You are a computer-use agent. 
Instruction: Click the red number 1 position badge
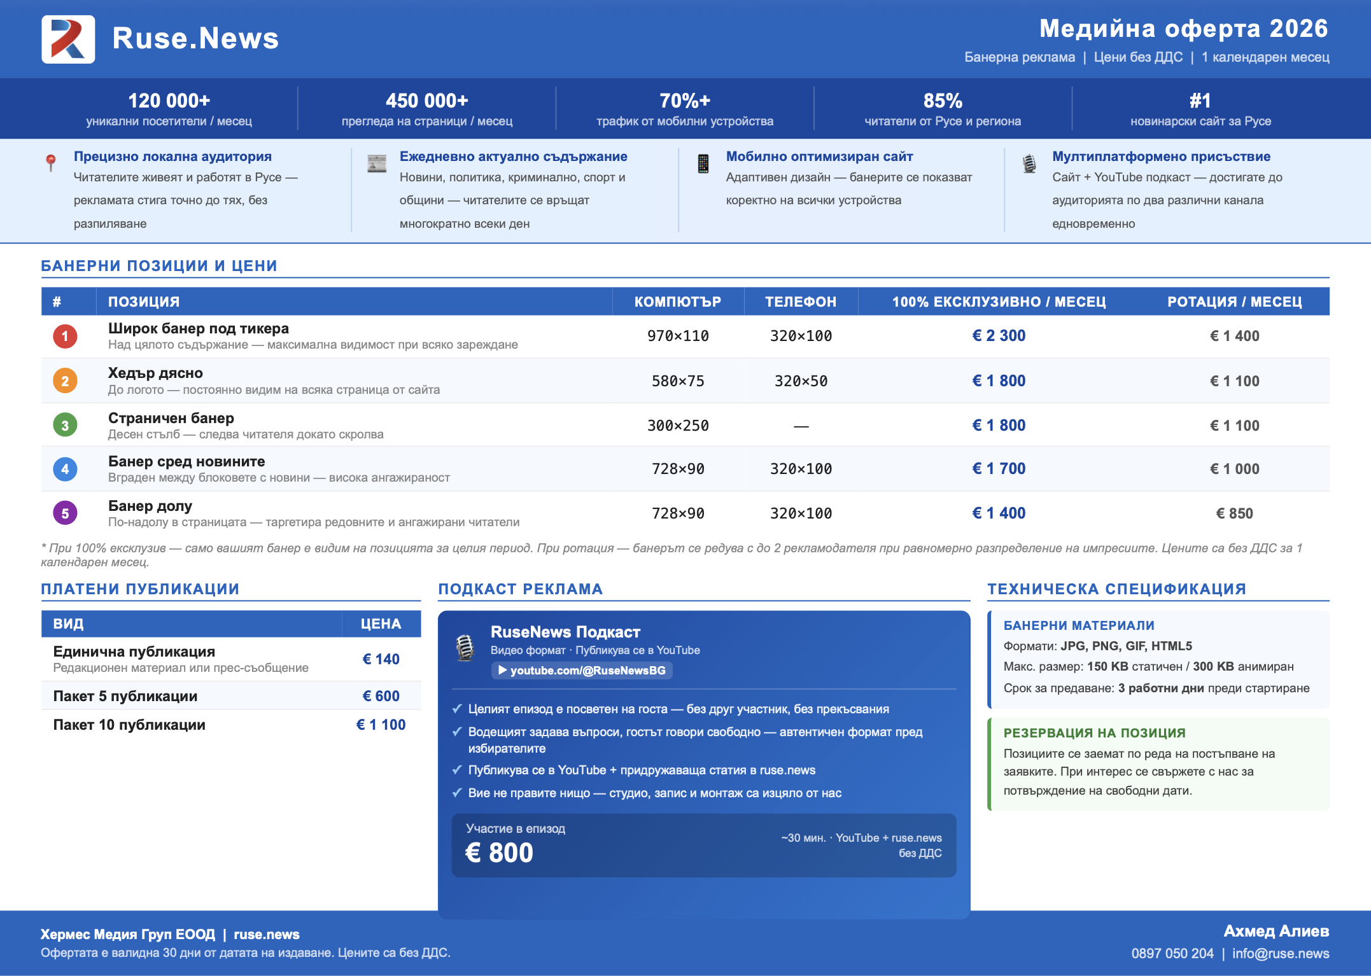65,336
